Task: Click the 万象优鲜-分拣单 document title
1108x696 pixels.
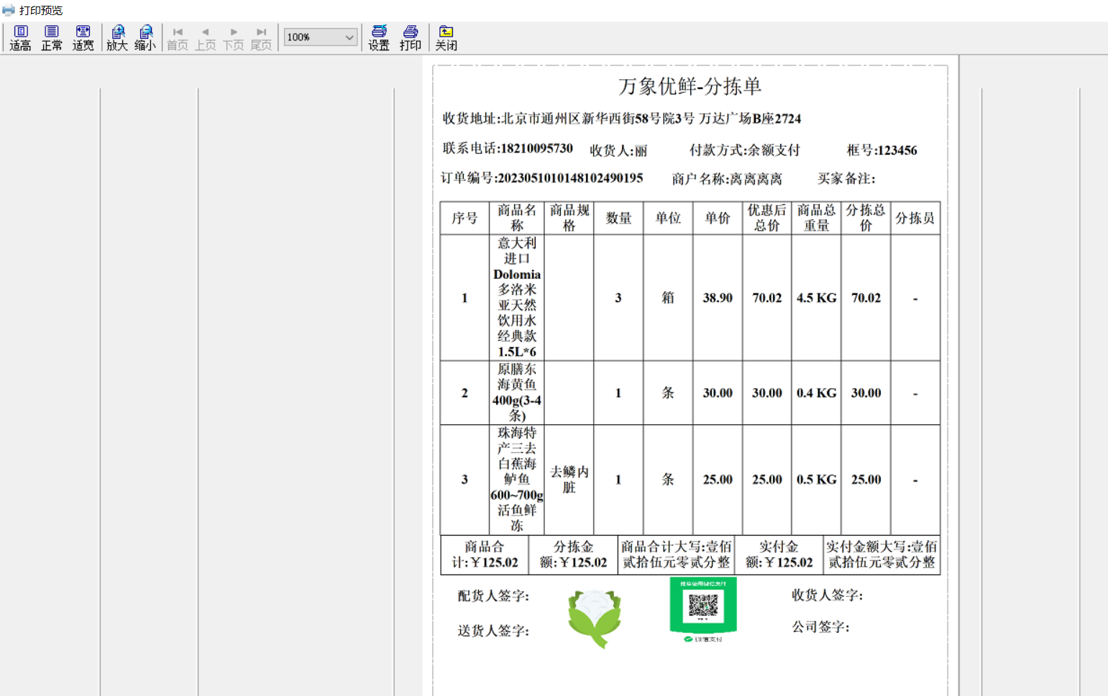Action: point(690,86)
